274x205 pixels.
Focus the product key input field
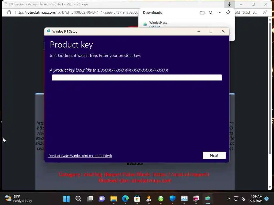(137, 77)
